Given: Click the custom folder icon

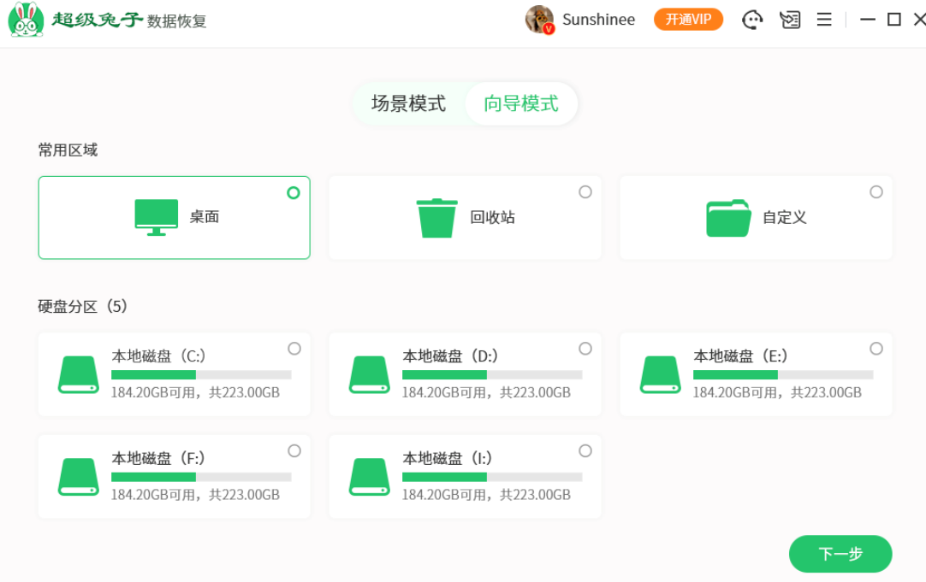Looking at the screenshot, I should coord(728,218).
